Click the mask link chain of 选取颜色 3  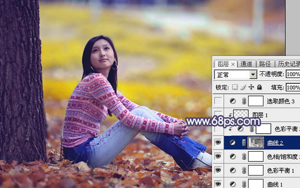pyautogui.click(x=244, y=101)
